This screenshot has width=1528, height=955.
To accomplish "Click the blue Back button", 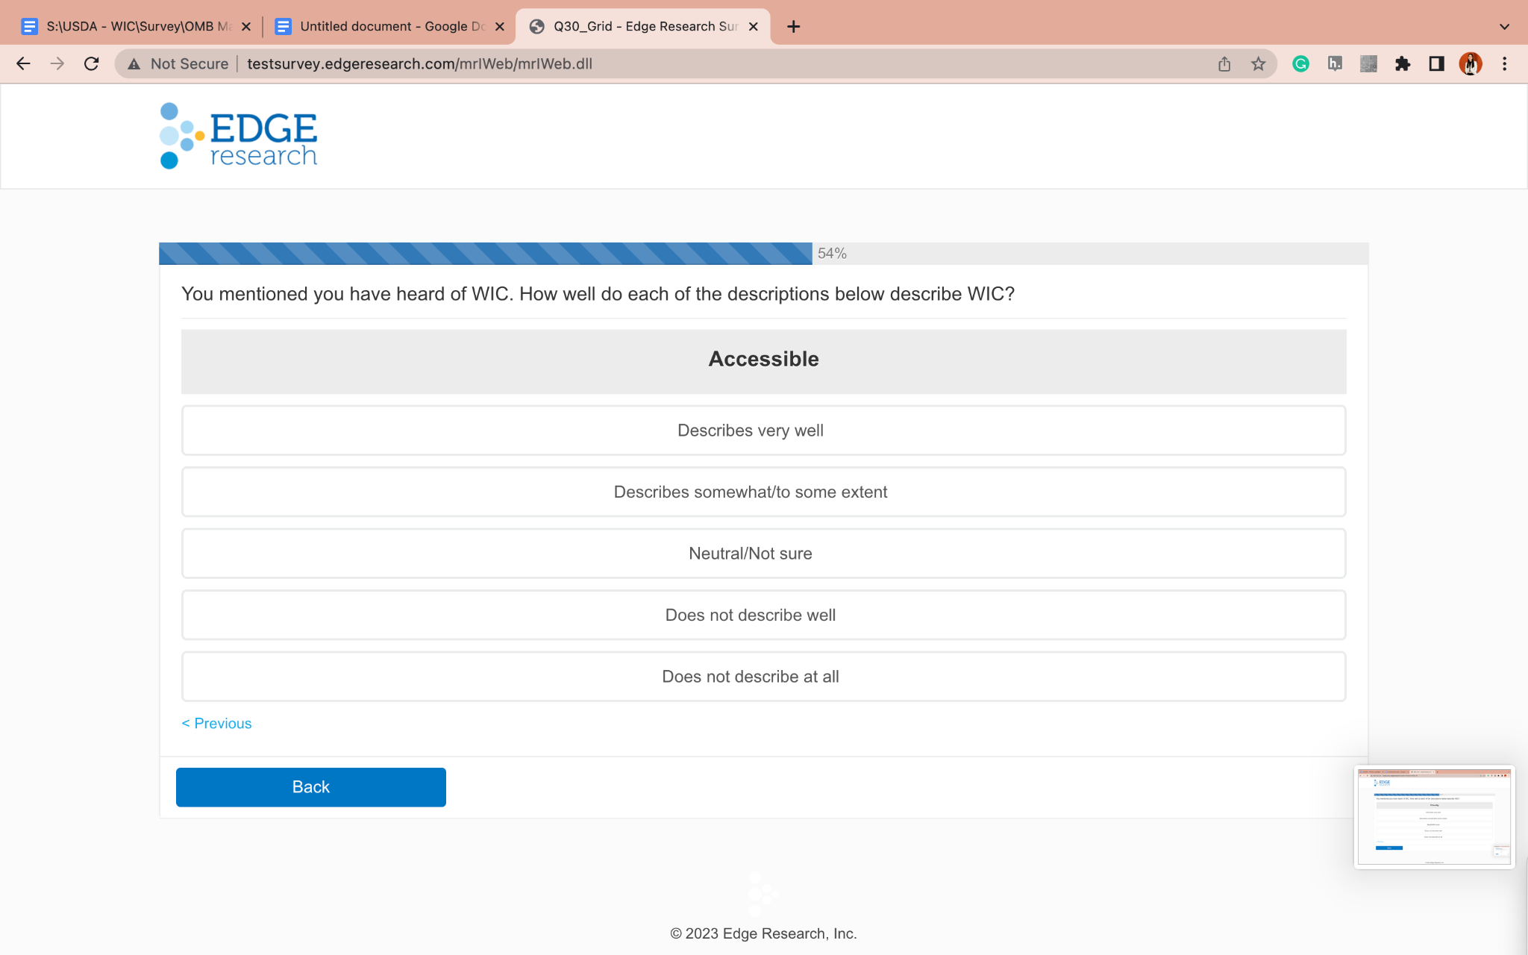I will click(x=310, y=787).
